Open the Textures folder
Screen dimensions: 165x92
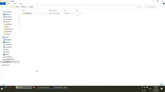7,34
